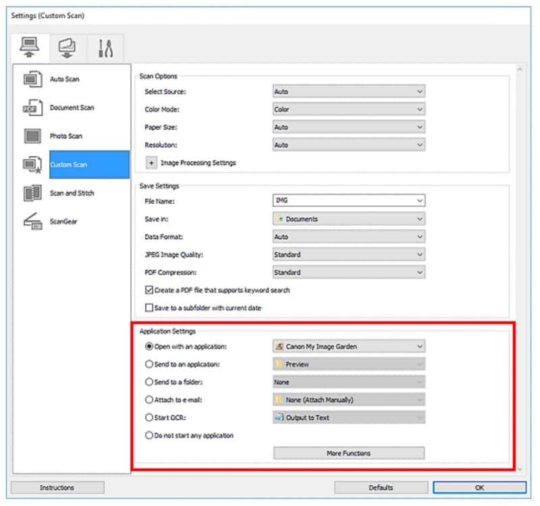540x506 pixels.
Task: Select Send to a folder radio
Action: tap(148, 382)
